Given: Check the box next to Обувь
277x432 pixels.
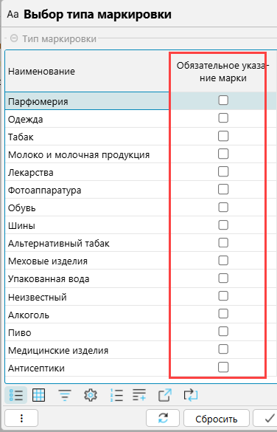Looking at the screenshot, I should tap(223, 208).
